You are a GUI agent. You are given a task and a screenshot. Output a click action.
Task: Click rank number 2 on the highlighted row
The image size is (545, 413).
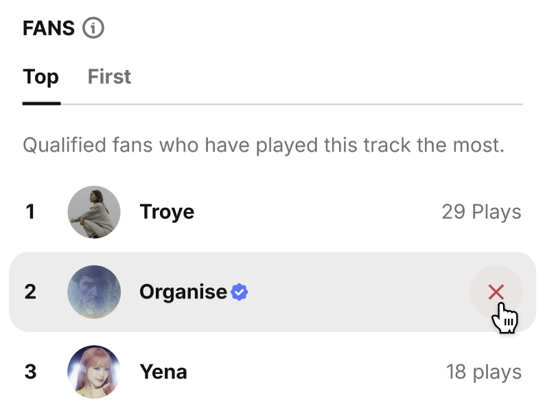coord(30,292)
